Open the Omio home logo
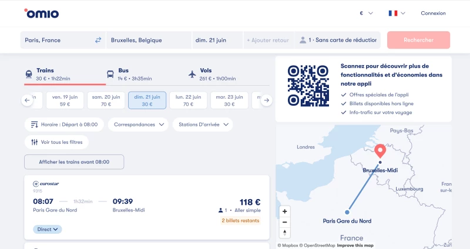470x249 pixels. pyautogui.click(x=42, y=14)
